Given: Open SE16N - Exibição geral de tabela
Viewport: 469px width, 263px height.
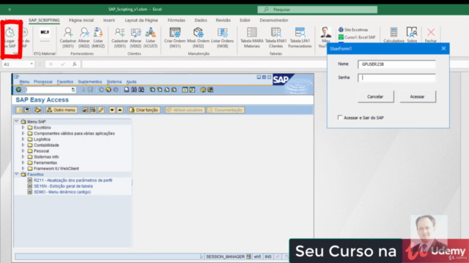Looking at the screenshot, I should pos(63,186).
